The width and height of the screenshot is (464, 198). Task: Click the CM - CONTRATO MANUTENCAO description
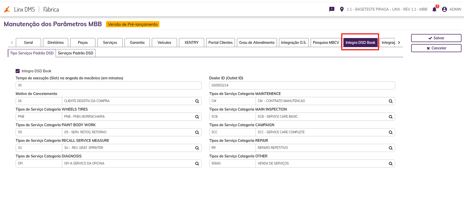[281, 101]
